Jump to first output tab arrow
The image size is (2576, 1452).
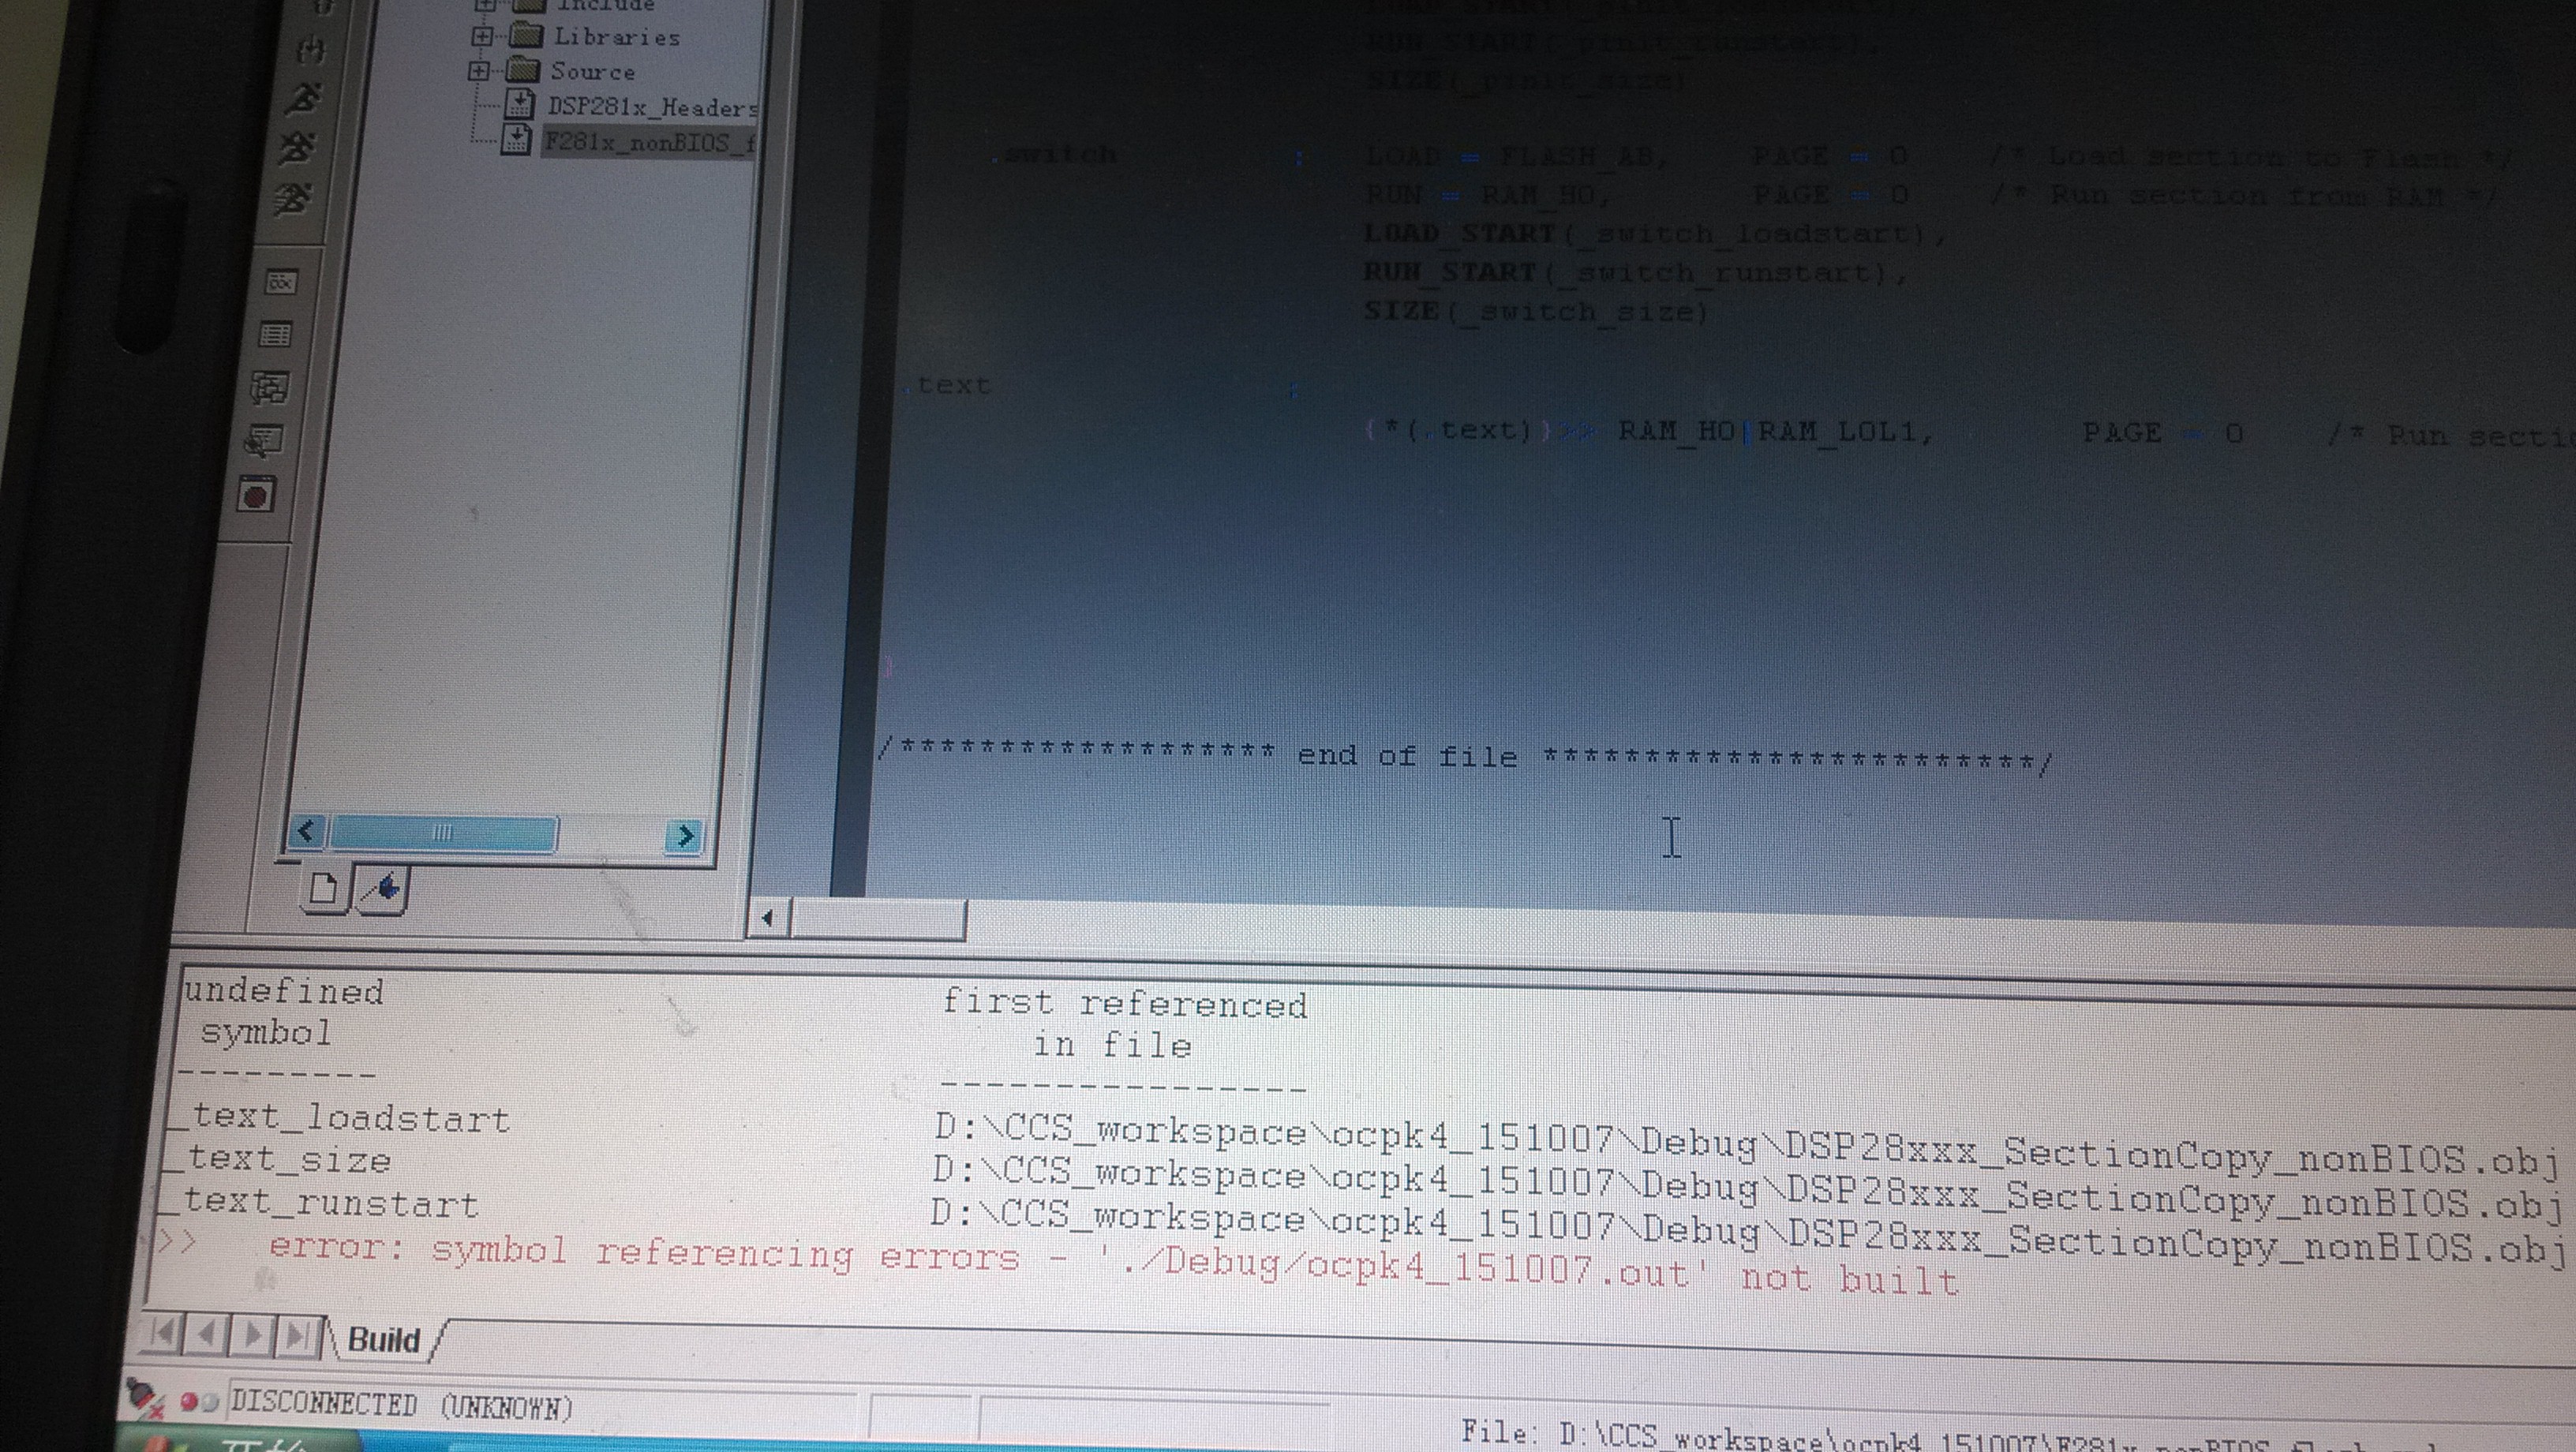coord(162,1333)
